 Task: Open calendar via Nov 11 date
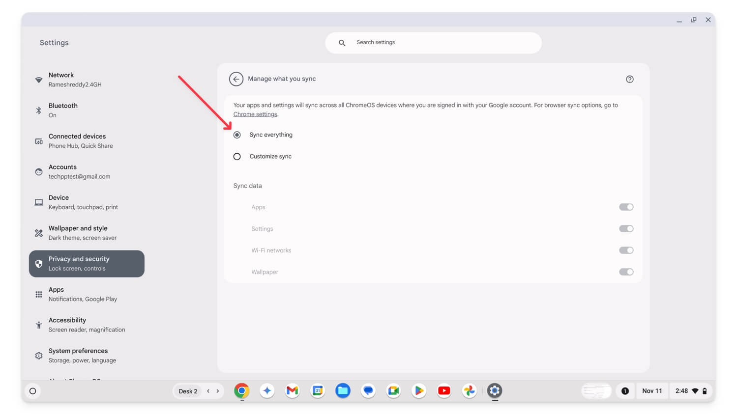click(x=652, y=391)
